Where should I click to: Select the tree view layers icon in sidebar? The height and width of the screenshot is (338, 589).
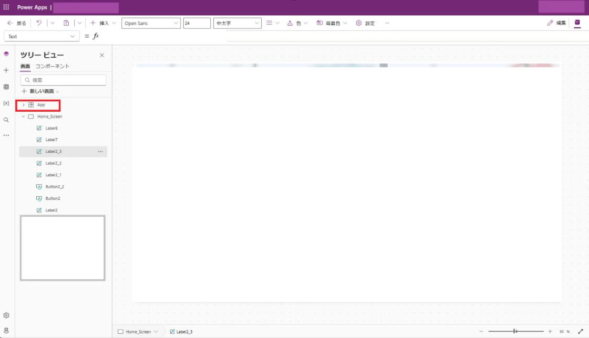tap(6, 54)
